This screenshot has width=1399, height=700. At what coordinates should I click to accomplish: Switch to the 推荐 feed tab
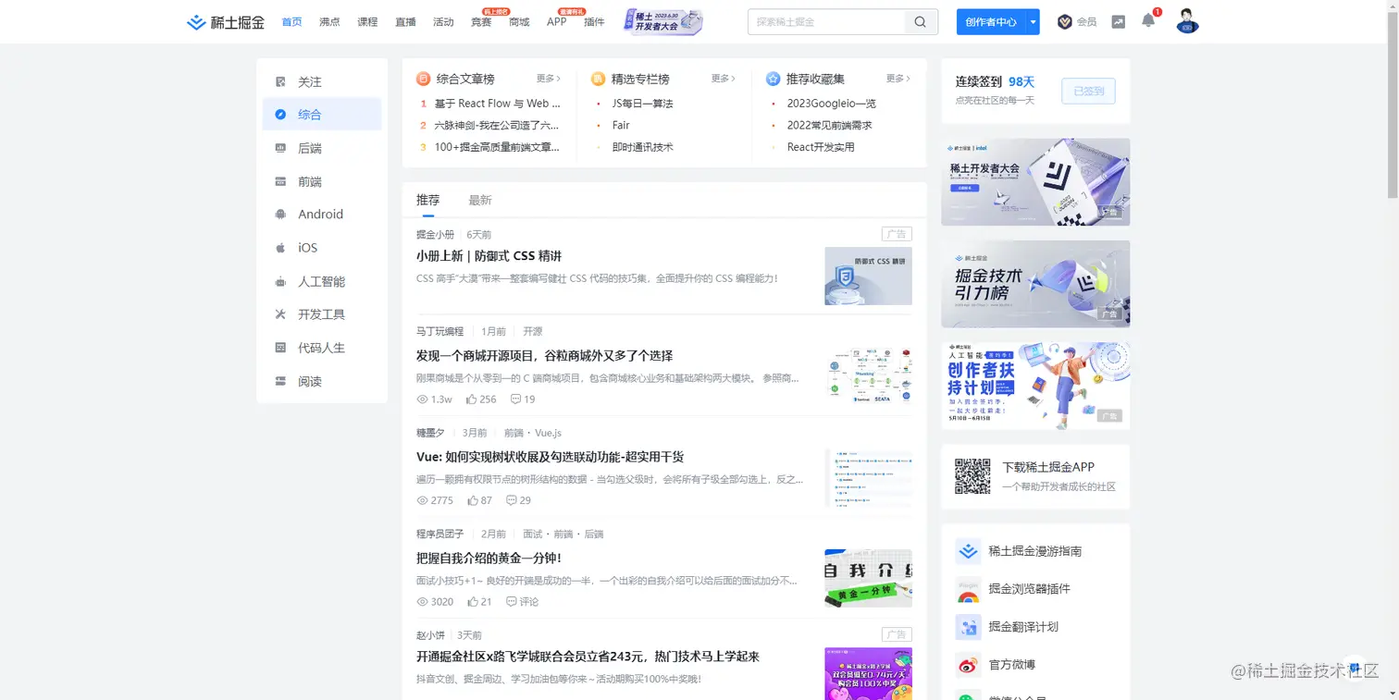click(427, 200)
